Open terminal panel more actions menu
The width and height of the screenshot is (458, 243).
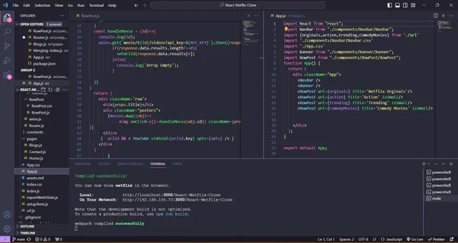point(436,164)
